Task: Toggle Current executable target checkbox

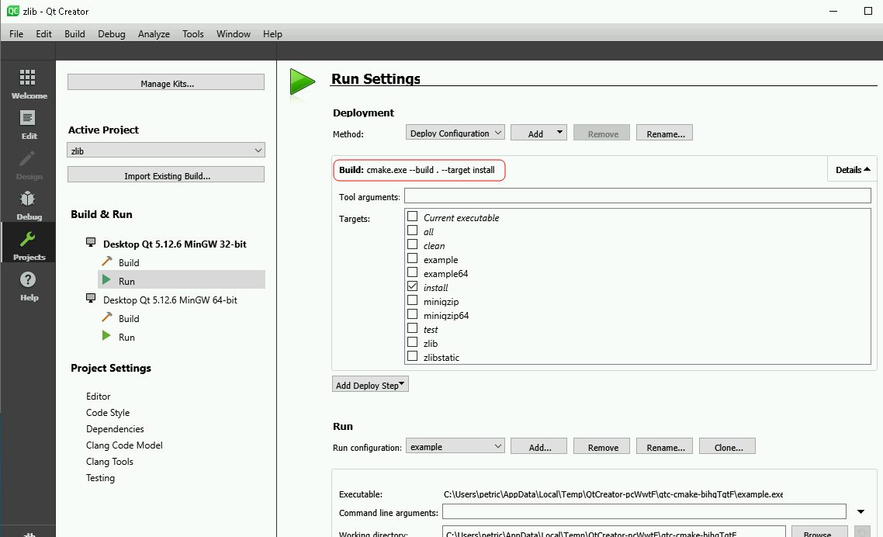Action: (413, 217)
